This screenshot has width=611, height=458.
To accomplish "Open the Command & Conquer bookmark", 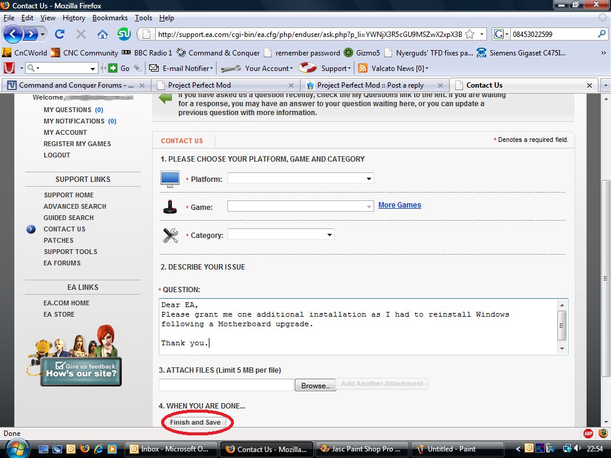I will (218, 52).
